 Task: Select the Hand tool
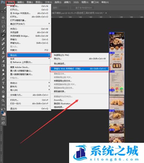pyautogui.click(x=3, y=96)
